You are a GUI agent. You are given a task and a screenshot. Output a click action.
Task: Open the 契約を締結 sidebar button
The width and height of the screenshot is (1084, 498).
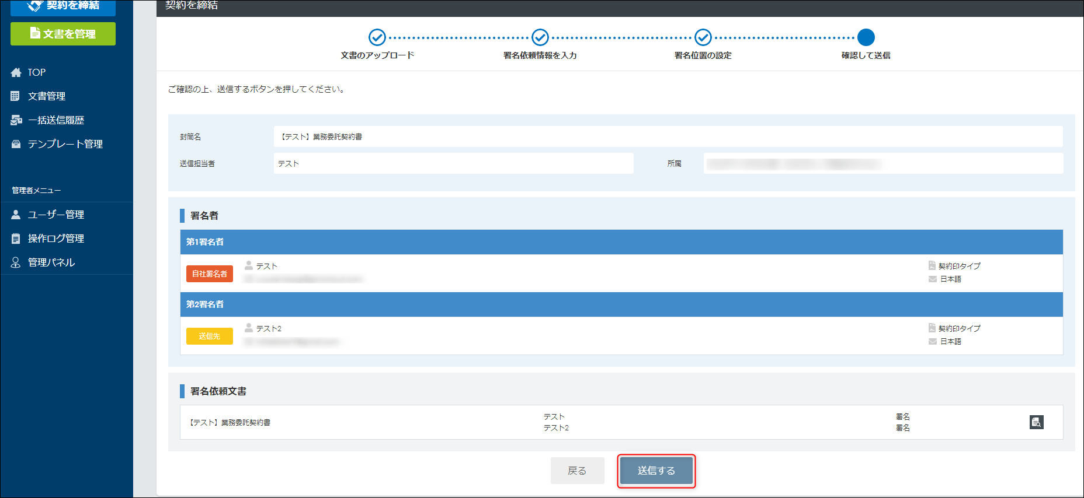point(63,6)
